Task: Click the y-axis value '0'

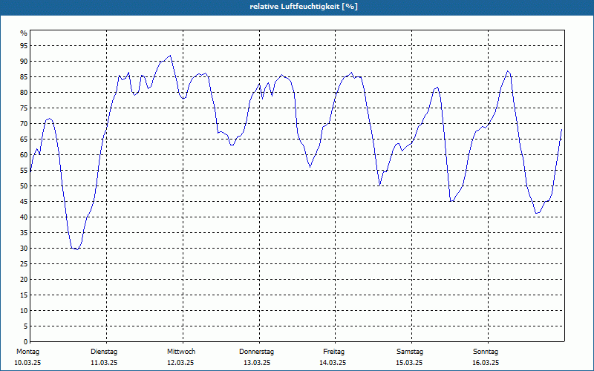Action: [25, 342]
